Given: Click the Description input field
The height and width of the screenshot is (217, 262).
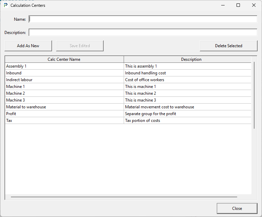Looking at the screenshot, I should point(143,32).
